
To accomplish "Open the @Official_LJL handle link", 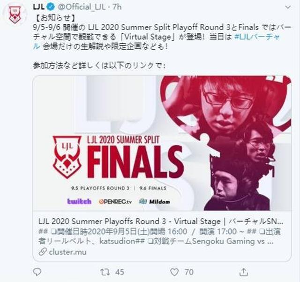I will tap(82, 7).
